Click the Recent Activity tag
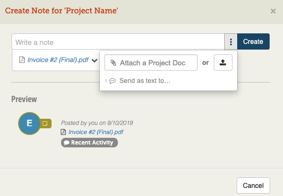 tap(89, 143)
